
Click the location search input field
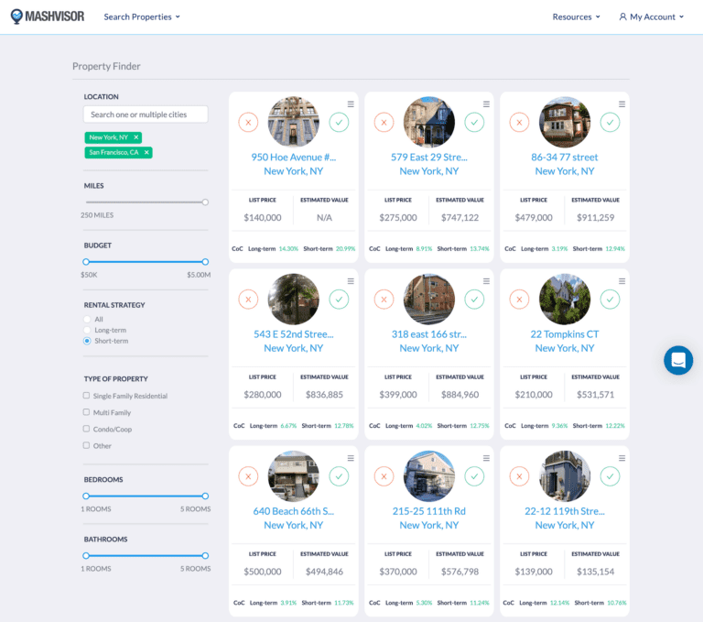click(146, 115)
